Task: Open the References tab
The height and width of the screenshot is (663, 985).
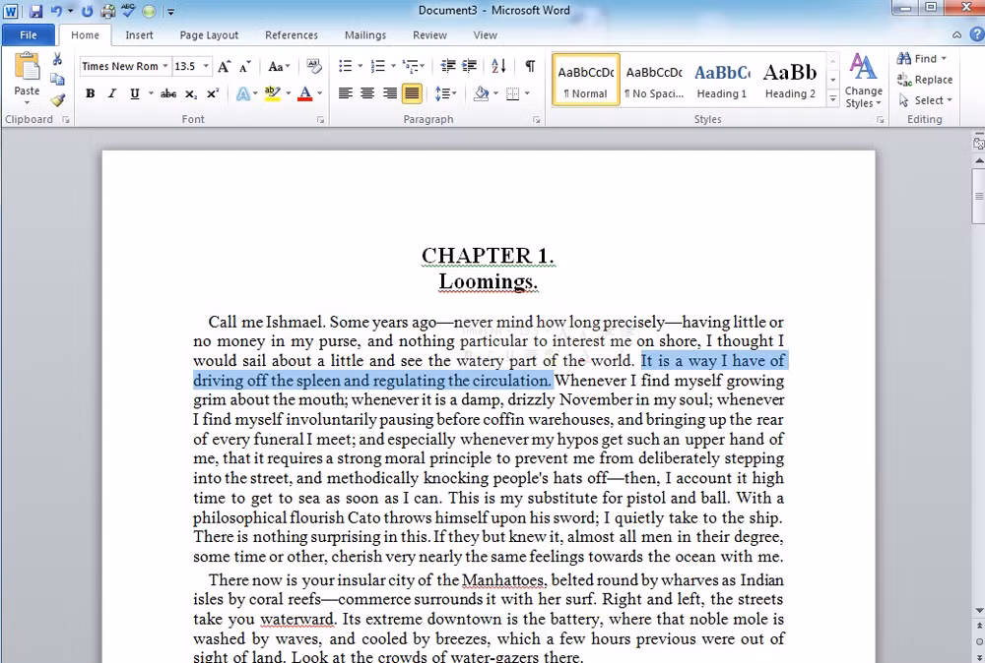Action: click(292, 35)
